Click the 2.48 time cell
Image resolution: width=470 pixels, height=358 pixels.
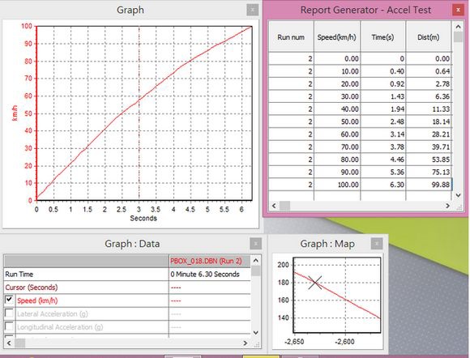[382, 121]
